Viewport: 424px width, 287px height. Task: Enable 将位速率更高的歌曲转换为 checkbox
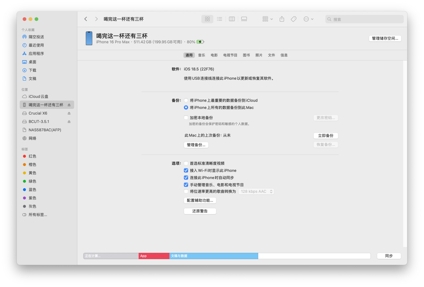pyautogui.click(x=186, y=191)
